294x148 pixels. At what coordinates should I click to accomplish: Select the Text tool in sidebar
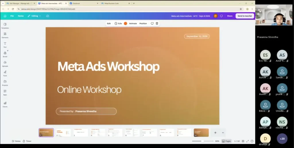5,45
